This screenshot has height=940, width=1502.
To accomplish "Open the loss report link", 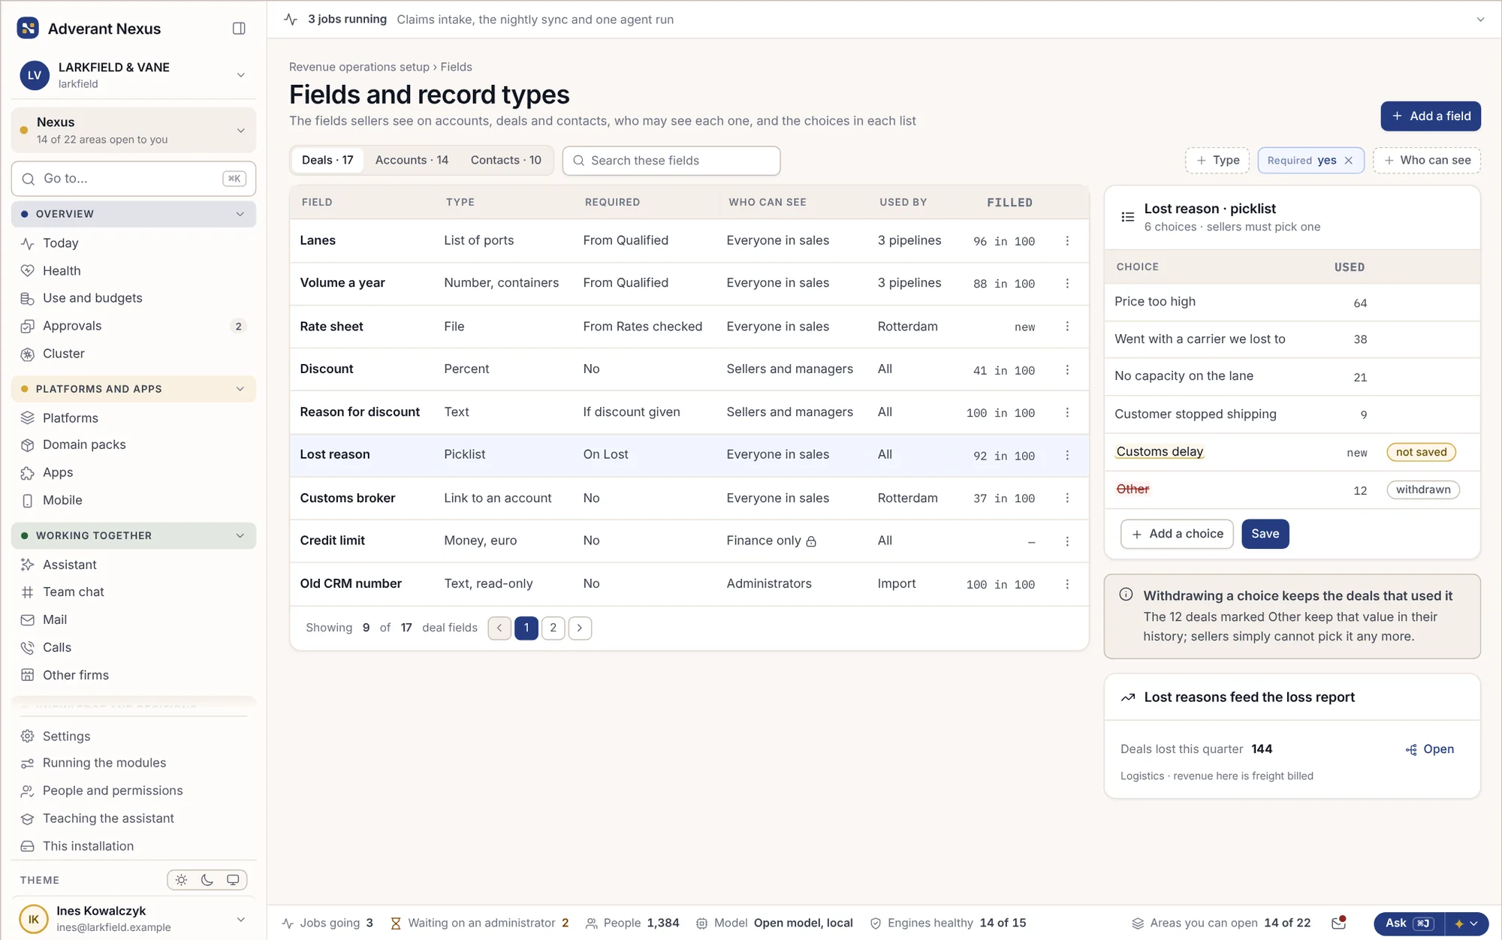I will [1430, 749].
